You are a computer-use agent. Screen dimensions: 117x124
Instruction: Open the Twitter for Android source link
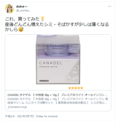tap(47, 116)
